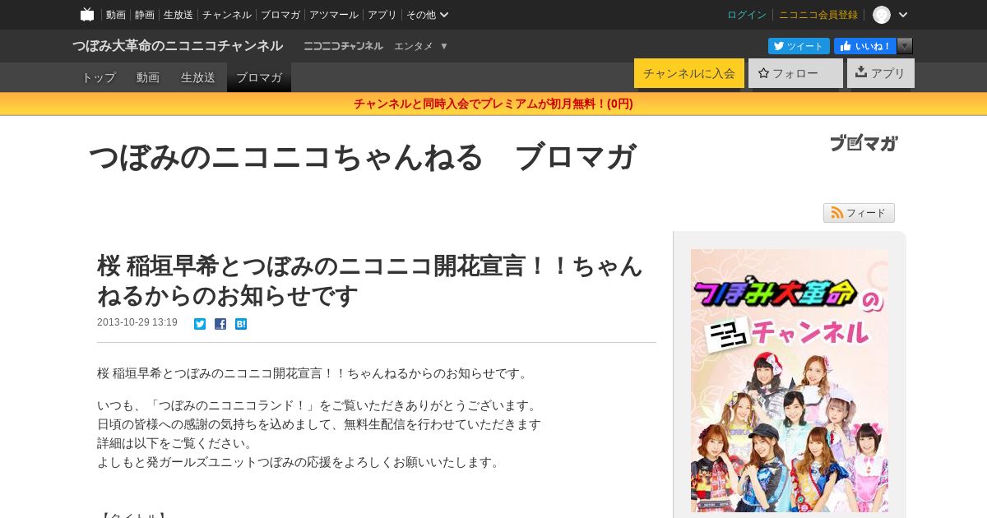The image size is (987, 518).
Task: Switch to the トップ tab
Action: click(x=99, y=77)
